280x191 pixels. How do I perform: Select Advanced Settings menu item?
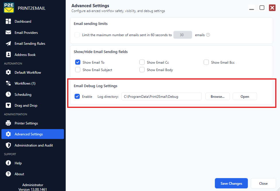[33, 134]
